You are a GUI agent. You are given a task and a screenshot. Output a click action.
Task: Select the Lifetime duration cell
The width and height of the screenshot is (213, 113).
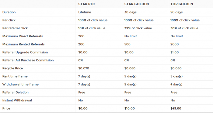click(85, 12)
